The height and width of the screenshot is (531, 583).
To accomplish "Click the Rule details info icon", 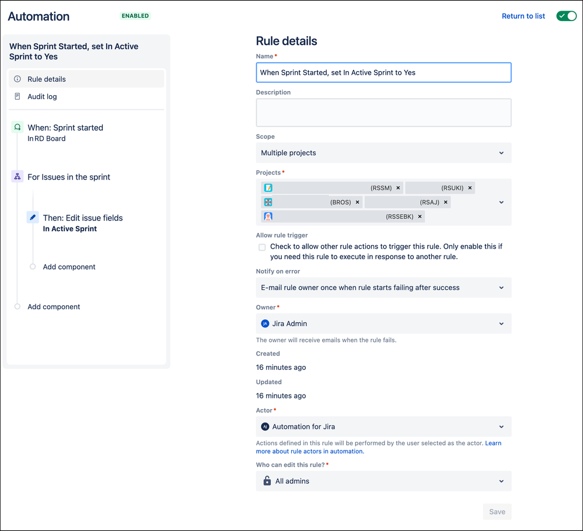I will coord(17,79).
